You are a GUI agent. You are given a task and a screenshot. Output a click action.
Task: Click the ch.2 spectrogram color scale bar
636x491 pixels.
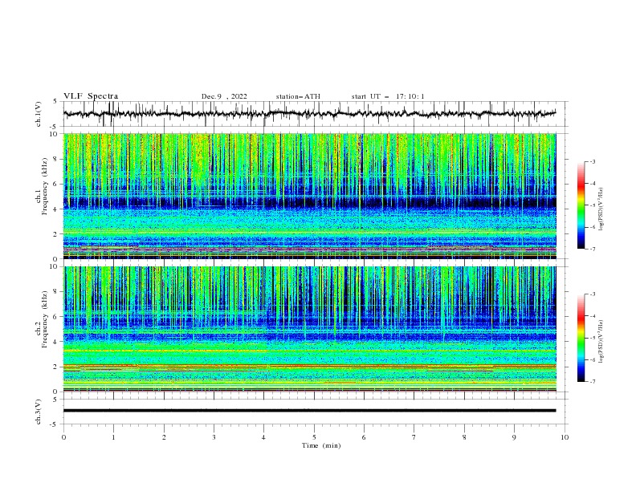tap(581, 338)
